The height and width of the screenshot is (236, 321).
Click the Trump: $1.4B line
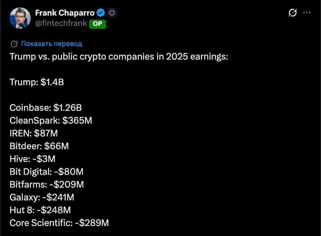click(37, 82)
